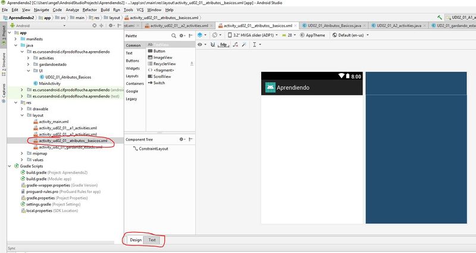This screenshot has height=253, width=476.
Task: Collapse the res folder
Action: click(15, 103)
